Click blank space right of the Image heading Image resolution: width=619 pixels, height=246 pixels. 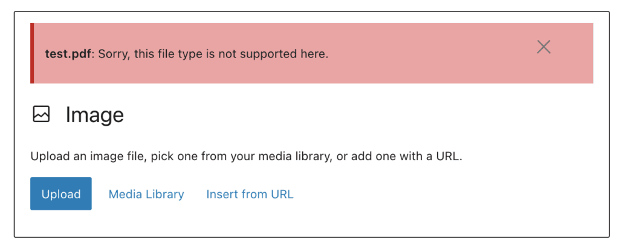355,115
